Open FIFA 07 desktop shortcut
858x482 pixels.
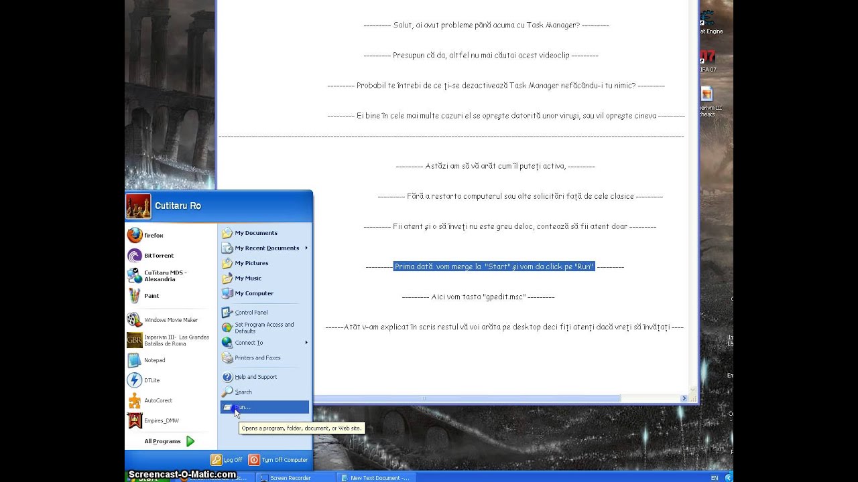[708, 61]
